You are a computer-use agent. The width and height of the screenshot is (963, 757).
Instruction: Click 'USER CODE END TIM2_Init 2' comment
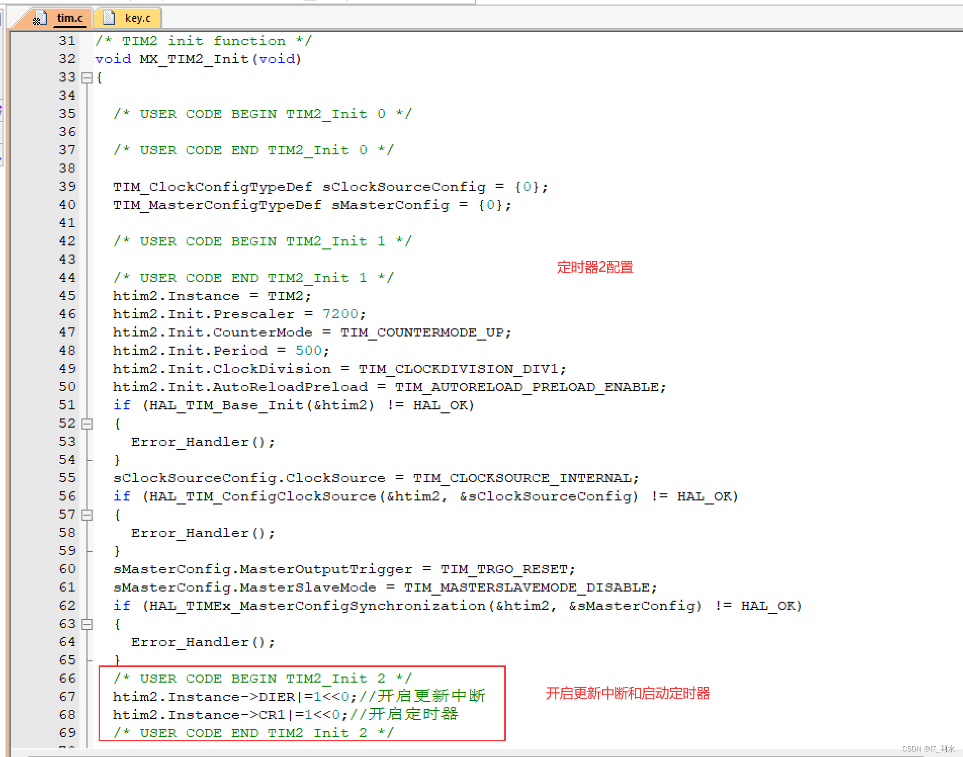coord(253,733)
